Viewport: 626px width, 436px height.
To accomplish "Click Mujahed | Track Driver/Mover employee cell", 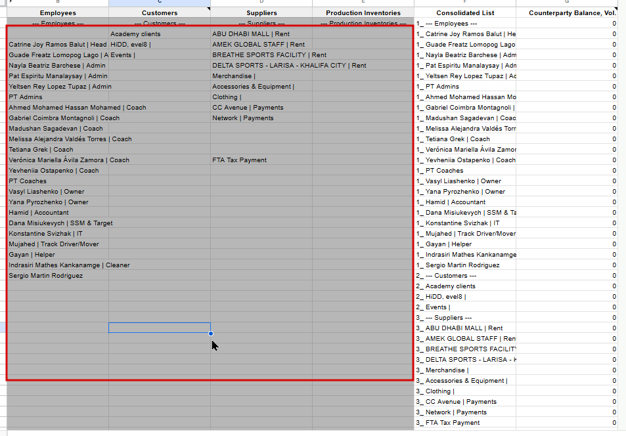I will (x=58, y=244).
